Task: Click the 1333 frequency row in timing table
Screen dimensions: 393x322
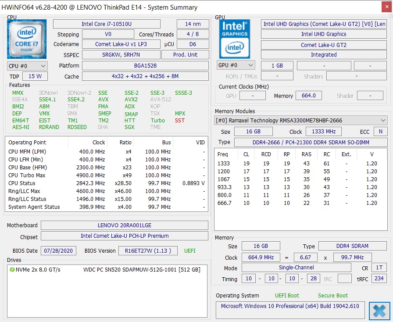Action: [x=301, y=164]
